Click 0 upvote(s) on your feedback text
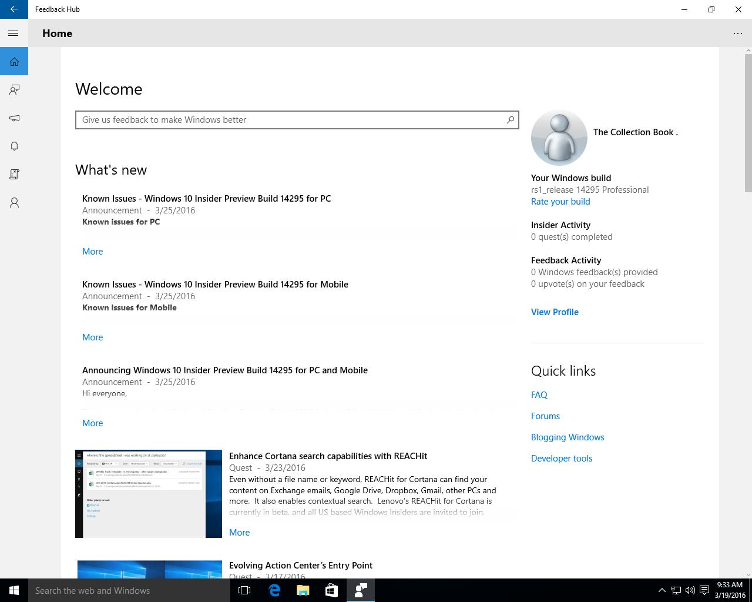The width and height of the screenshot is (752, 602). point(587,284)
